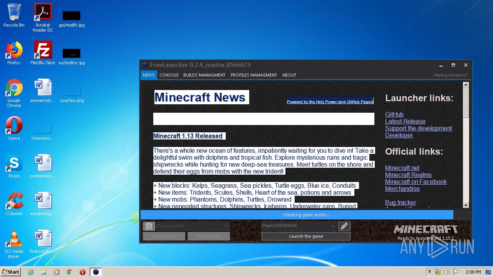This screenshot has width=493, height=277.
Task: Click Launch the game button
Action: pyautogui.click(x=306, y=236)
